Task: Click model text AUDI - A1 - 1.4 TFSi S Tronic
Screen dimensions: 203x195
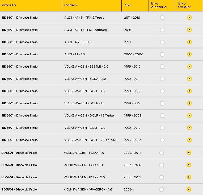Action: tap(84, 18)
